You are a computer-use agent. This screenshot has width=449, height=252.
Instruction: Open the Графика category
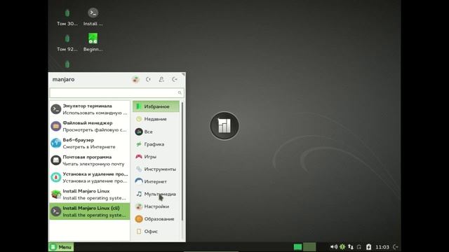click(156, 144)
